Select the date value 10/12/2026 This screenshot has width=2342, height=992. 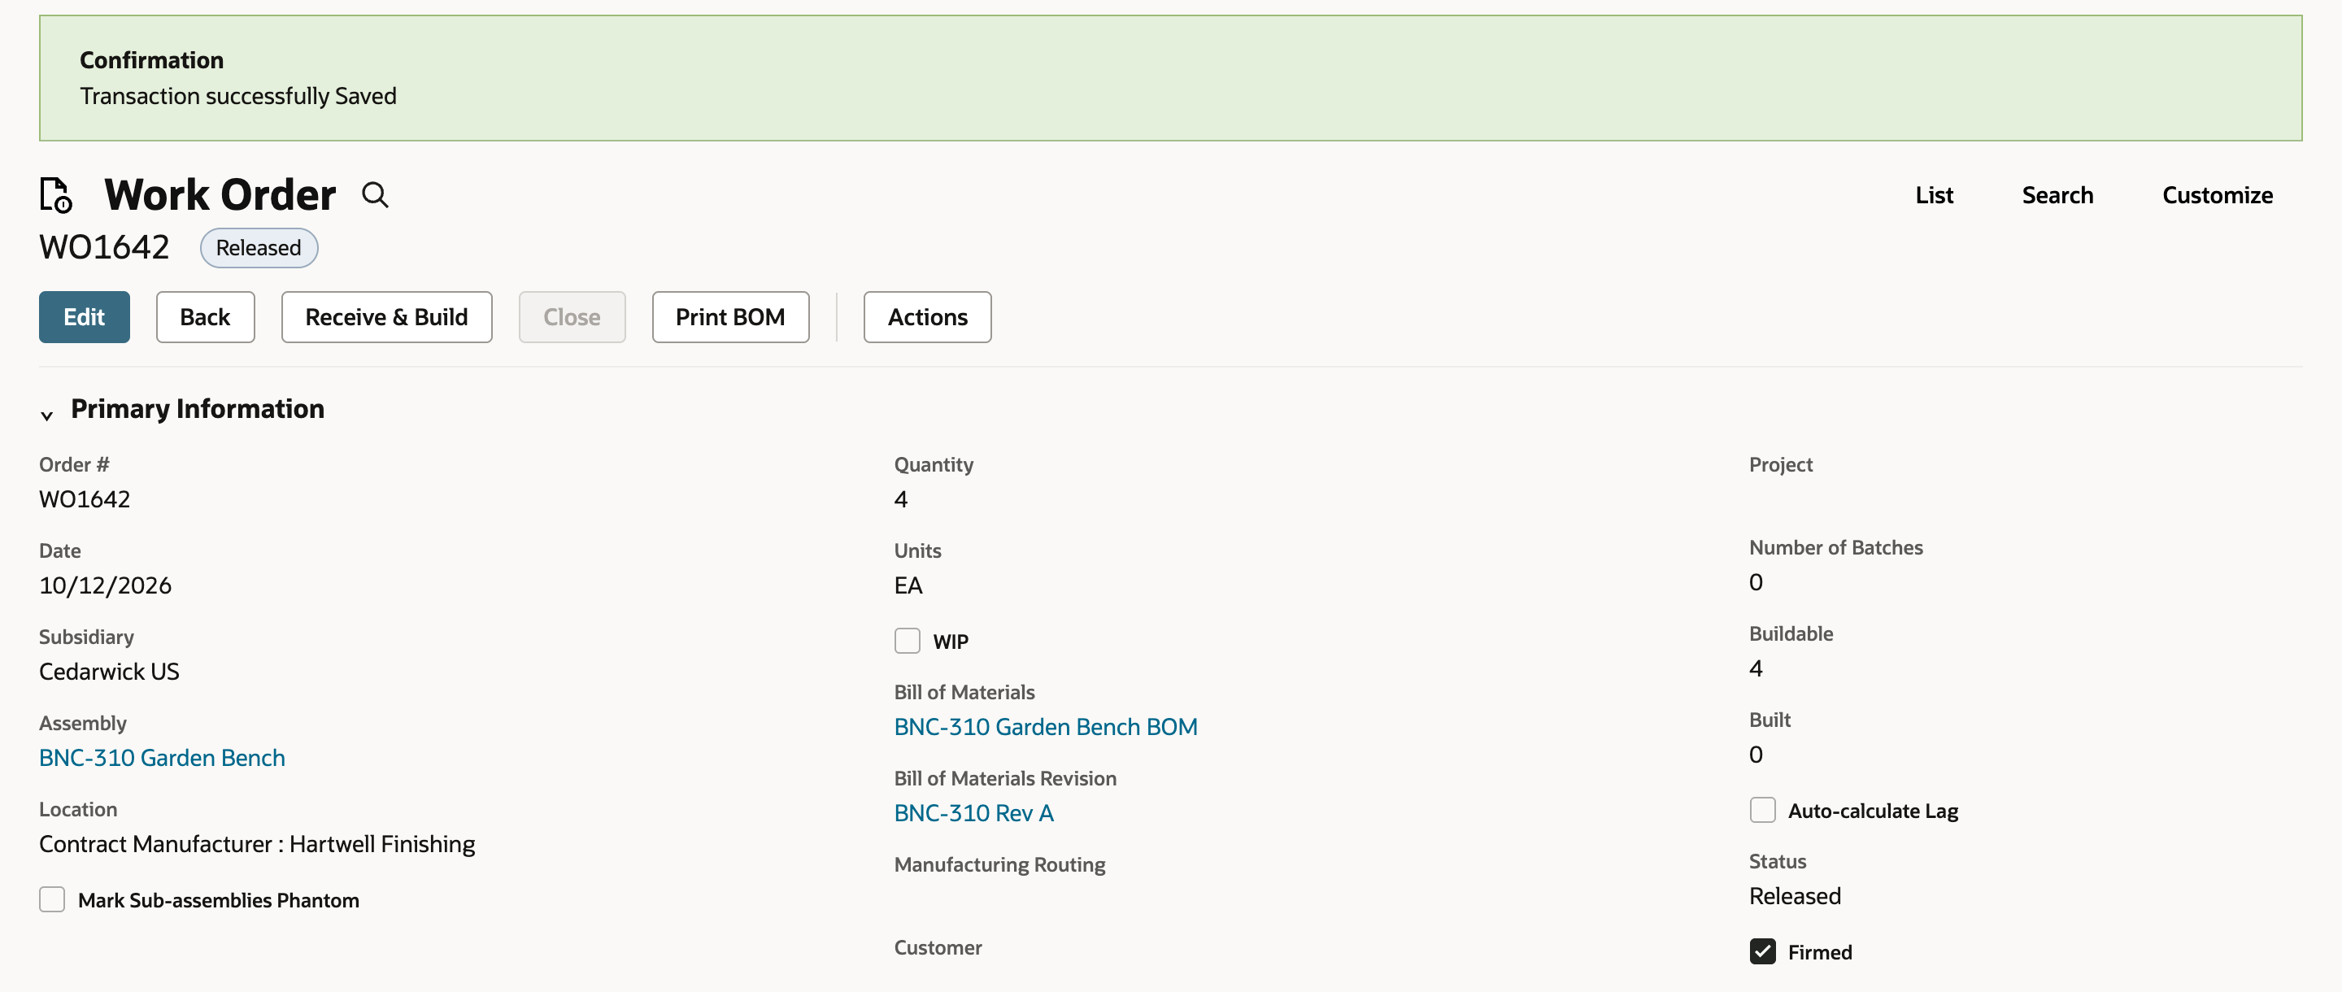(x=106, y=585)
